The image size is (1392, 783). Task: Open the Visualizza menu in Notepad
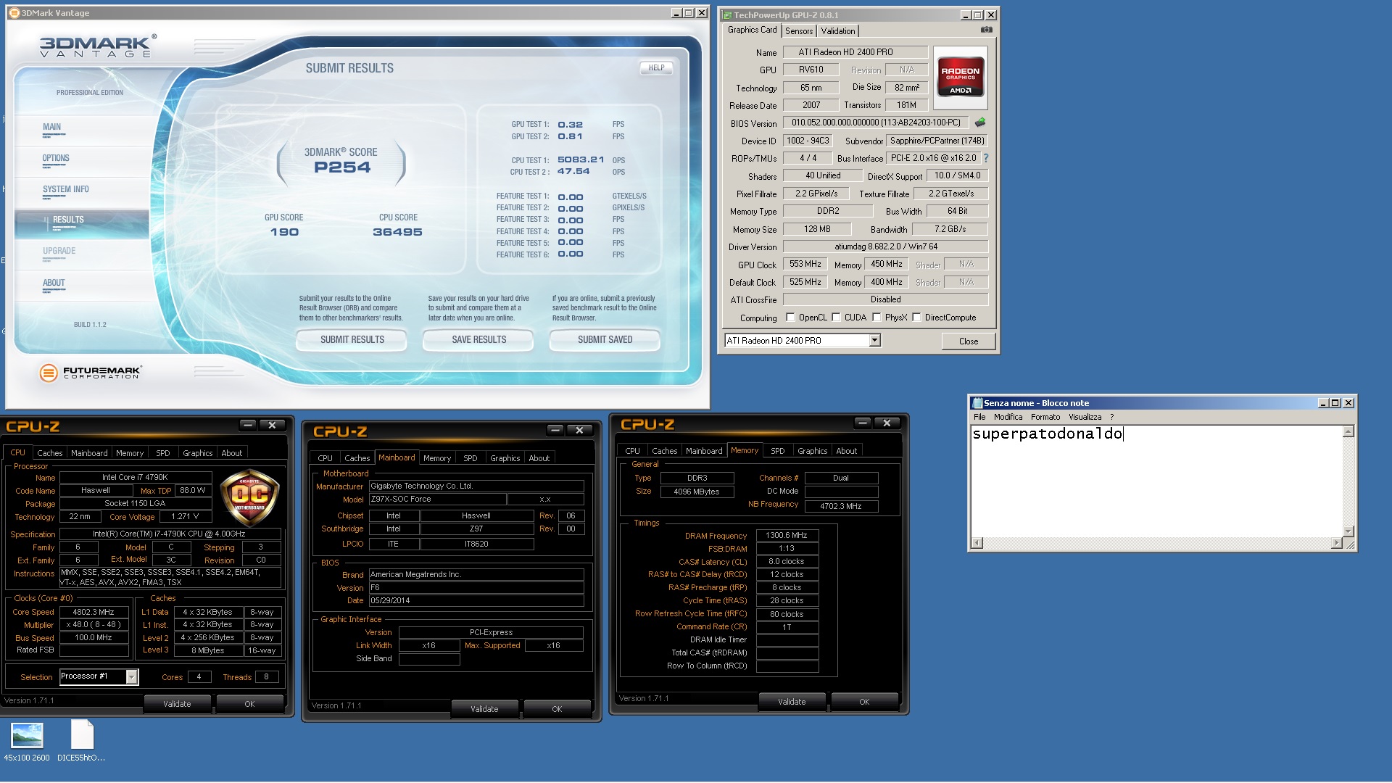[1085, 417]
